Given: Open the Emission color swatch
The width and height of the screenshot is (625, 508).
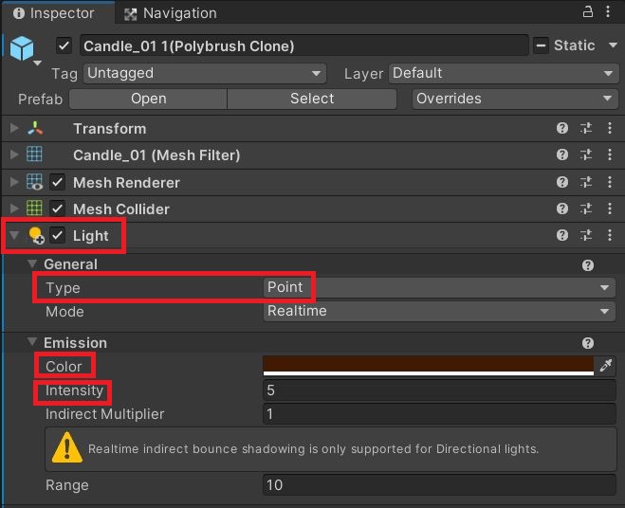Looking at the screenshot, I should pos(429,365).
